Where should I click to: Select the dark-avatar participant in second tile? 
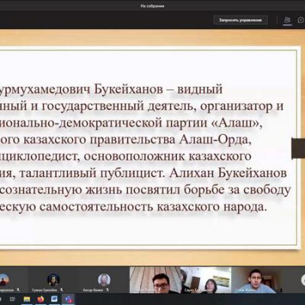pos(53,280)
